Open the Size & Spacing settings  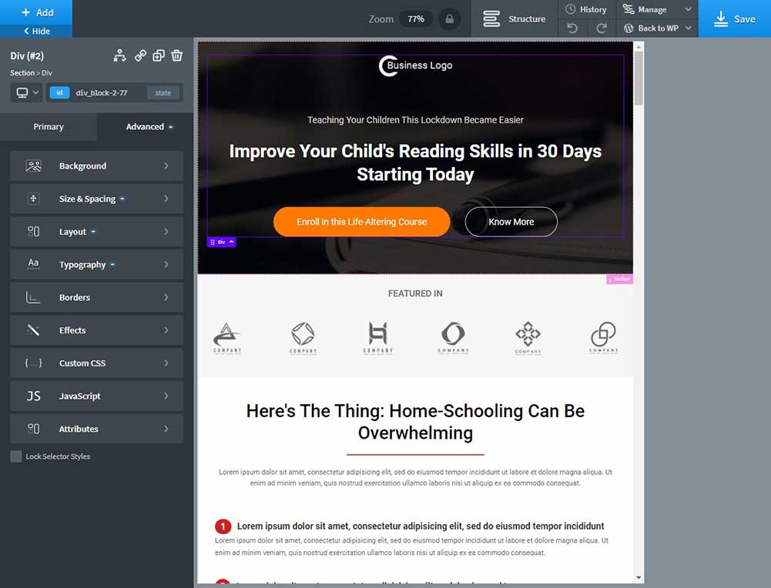tap(96, 199)
